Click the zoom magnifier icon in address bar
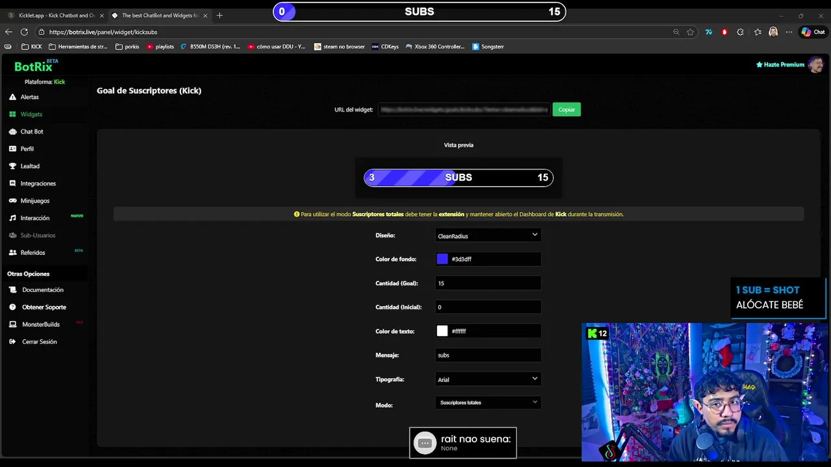Image resolution: width=831 pixels, height=467 pixels. pyautogui.click(x=676, y=32)
